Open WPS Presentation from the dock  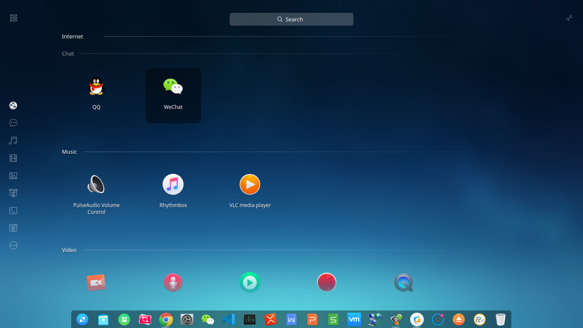pos(312,319)
